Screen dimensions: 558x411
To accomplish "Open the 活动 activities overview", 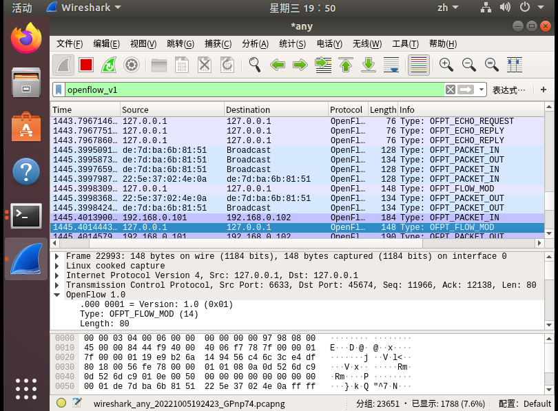I will click(x=22, y=8).
